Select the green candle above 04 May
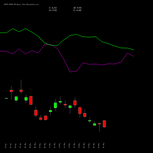153x153 pixels. point(26,99)
